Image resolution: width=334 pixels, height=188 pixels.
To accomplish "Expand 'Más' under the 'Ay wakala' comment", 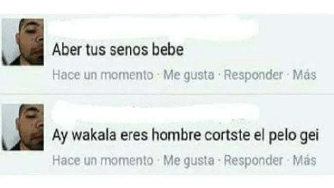I will [x=304, y=160].
